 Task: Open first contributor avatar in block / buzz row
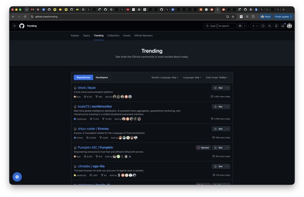114,97
